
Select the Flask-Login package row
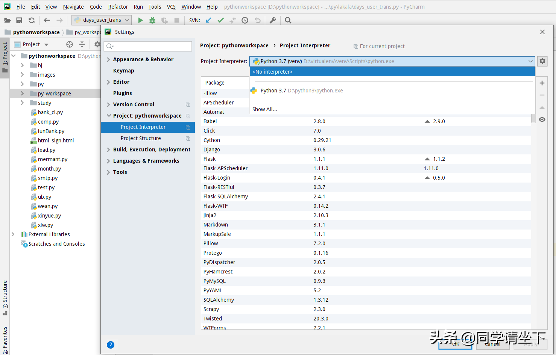point(366,178)
